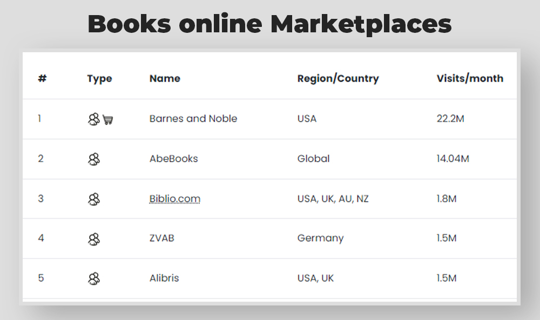Click the shopping cart icon in row 1
This screenshot has width=540, height=320.
point(108,120)
